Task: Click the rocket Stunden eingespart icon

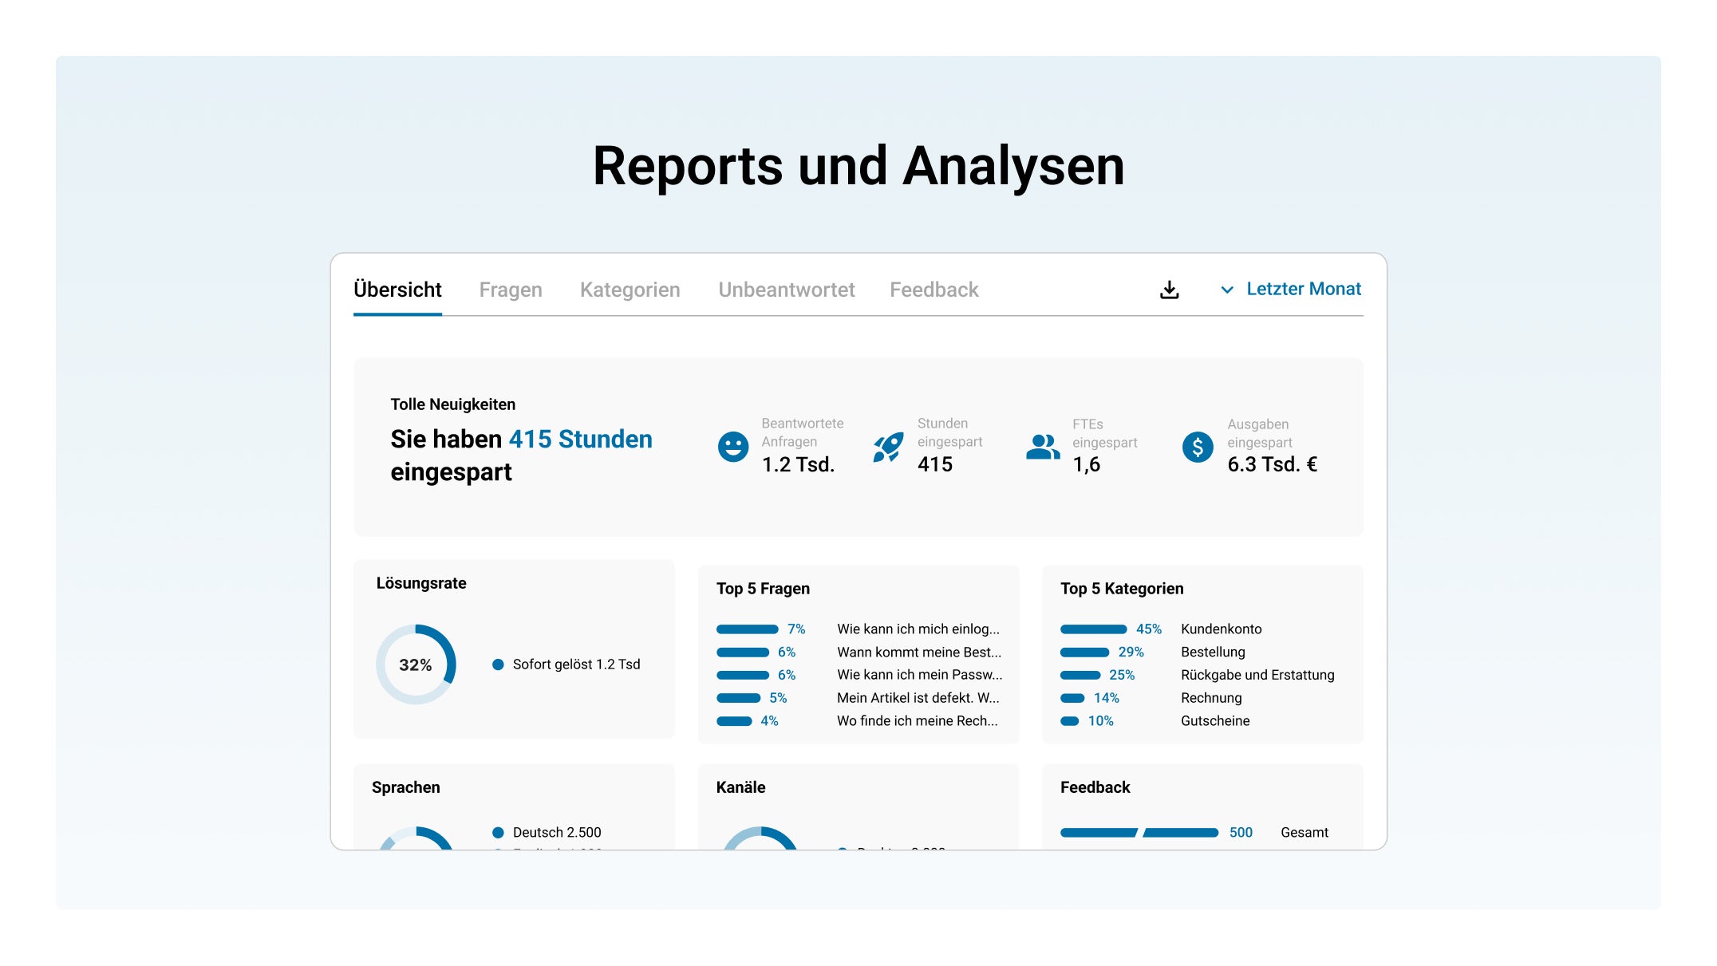Action: (x=888, y=447)
